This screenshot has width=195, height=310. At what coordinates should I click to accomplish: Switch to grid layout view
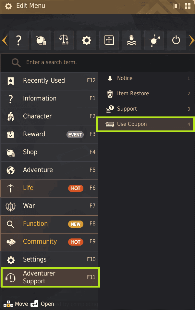[x=188, y=6]
